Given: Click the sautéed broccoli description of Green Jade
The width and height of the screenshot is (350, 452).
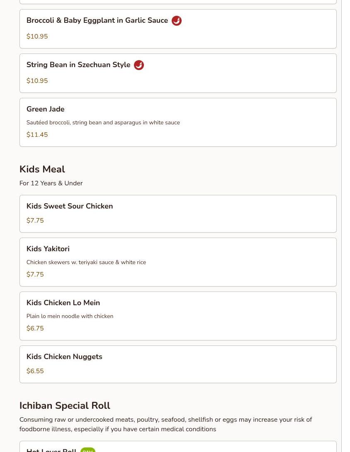Looking at the screenshot, I should (103, 123).
